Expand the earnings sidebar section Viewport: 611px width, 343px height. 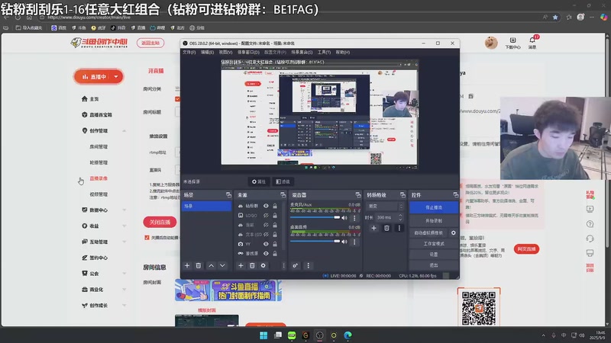(124, 226)
